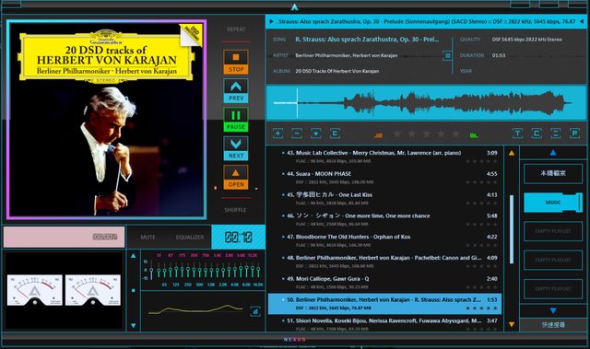The width and height of the screenshot is (590, 349).
Task: Click the minus icon below the waveform
Action: [297, 133]
